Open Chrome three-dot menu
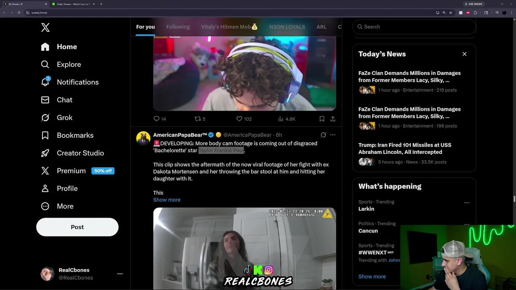 (511, 12)
